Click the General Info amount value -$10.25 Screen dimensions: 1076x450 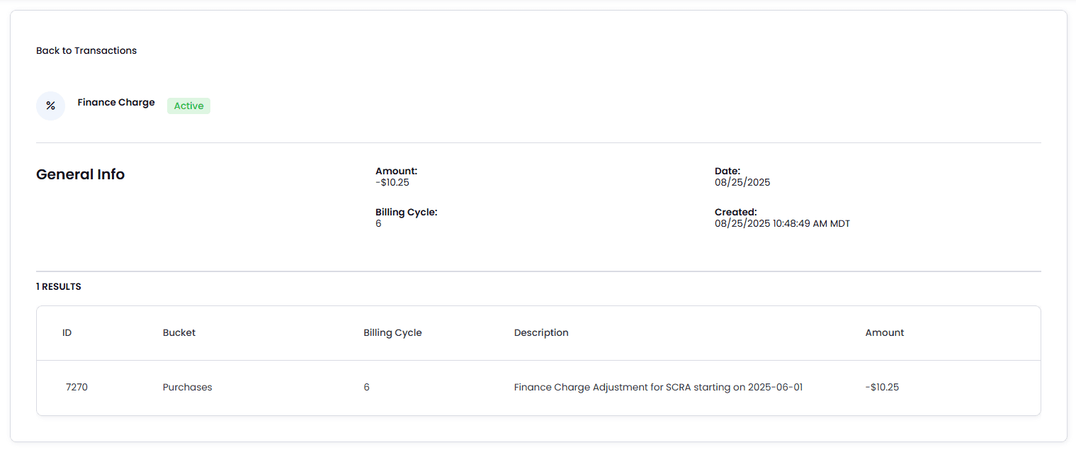pos(392,183)
